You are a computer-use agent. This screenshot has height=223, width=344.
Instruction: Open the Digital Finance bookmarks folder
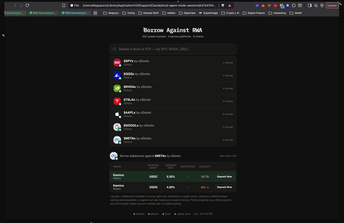point(254,13)
